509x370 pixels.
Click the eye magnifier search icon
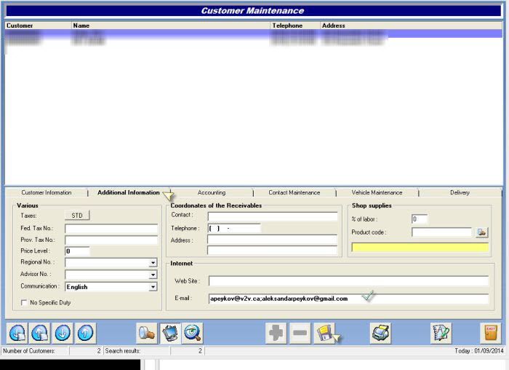pos(193,333)
